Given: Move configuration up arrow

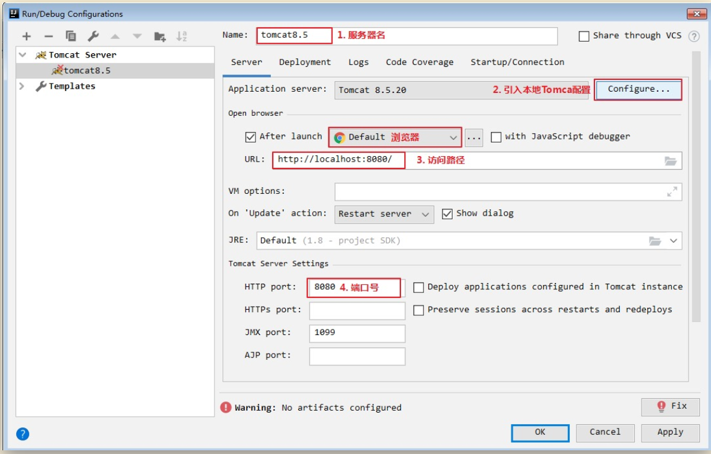Looking at the screenshot, I should 115,37.
